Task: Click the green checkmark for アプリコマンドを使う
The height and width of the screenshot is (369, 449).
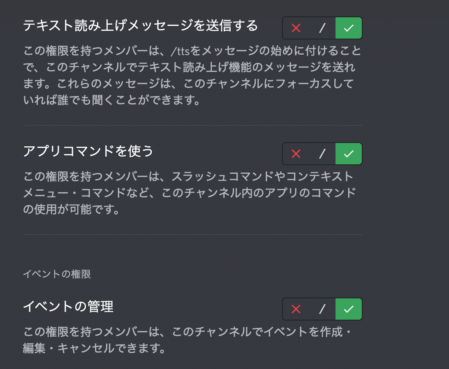Action: tap(349, 154)
